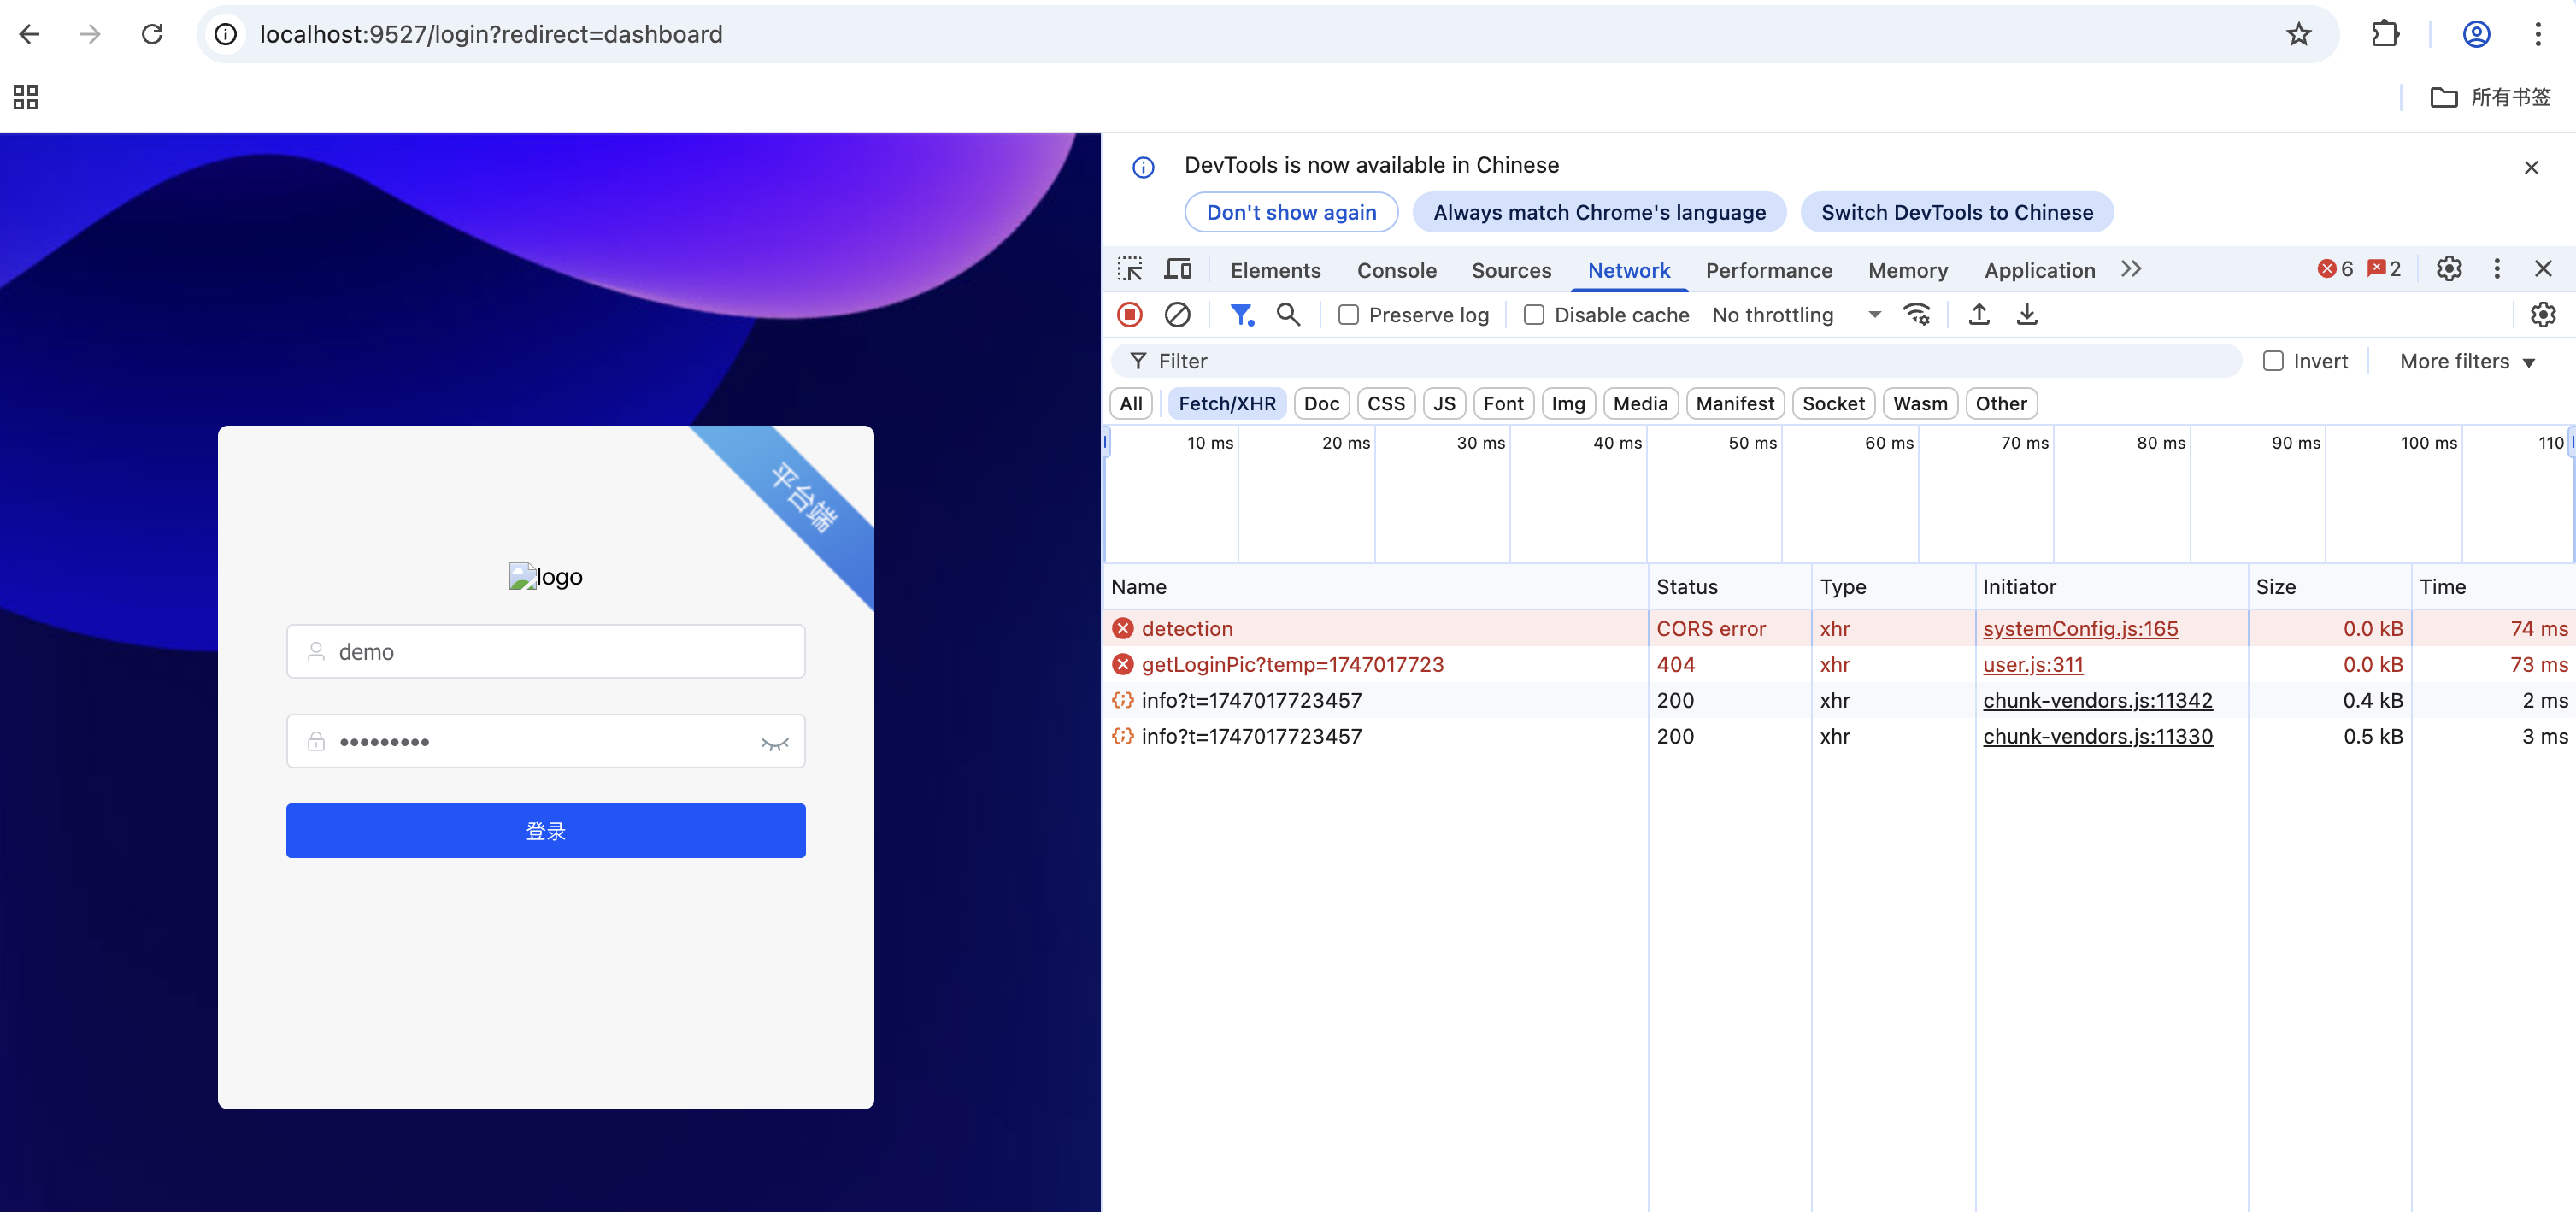This screenshot has height=1212, width=2576.
Task: Toggle the JS type filter
Action: click(x=1444, y=404)
